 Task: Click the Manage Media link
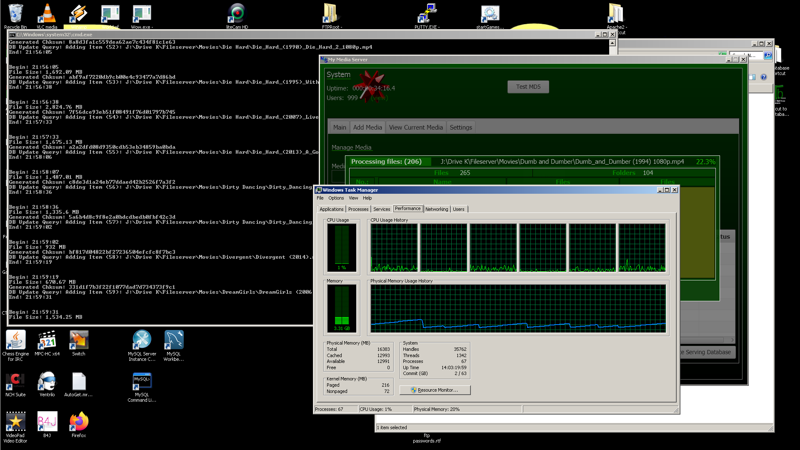click(x=351, y=147)
